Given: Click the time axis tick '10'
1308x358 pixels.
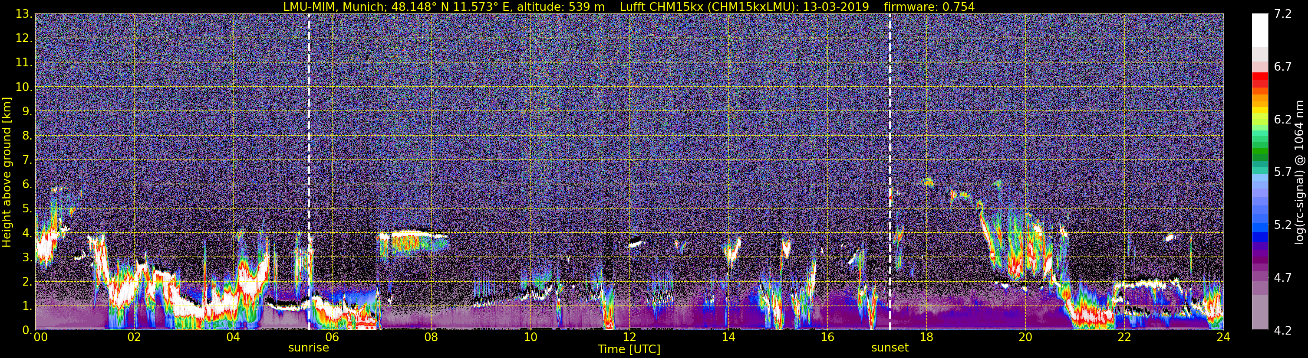Looking at the screenshot, I should click(x=530, y=337).
